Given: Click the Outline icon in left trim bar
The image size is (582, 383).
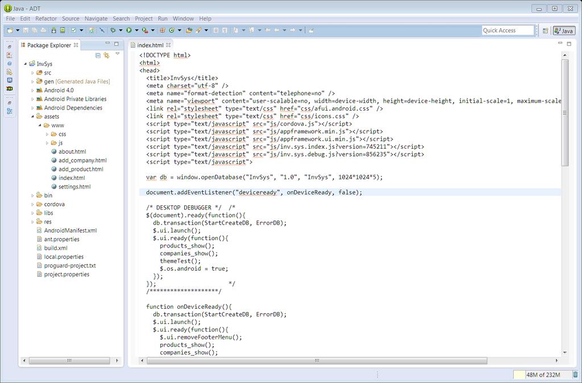Looking at the screenshot, I should 10,111.
